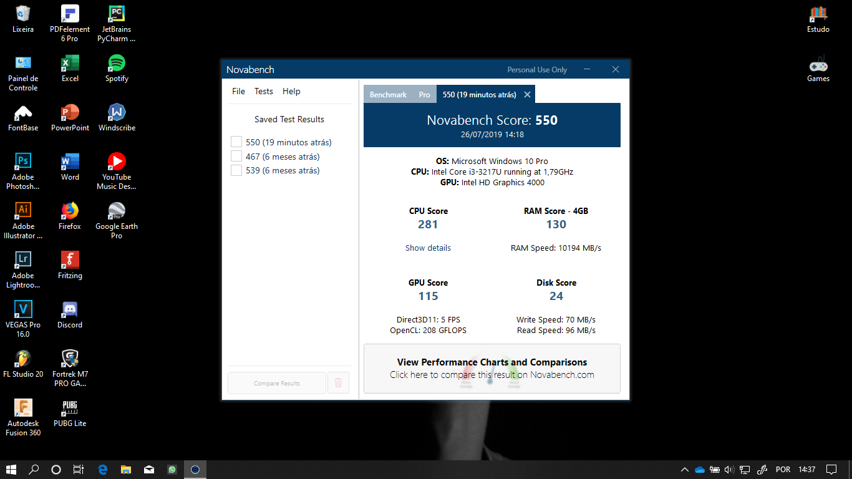Launch Fritzing desktop icon
The height and width of the screenshot is (479, 852).
[x=70, y=265]
